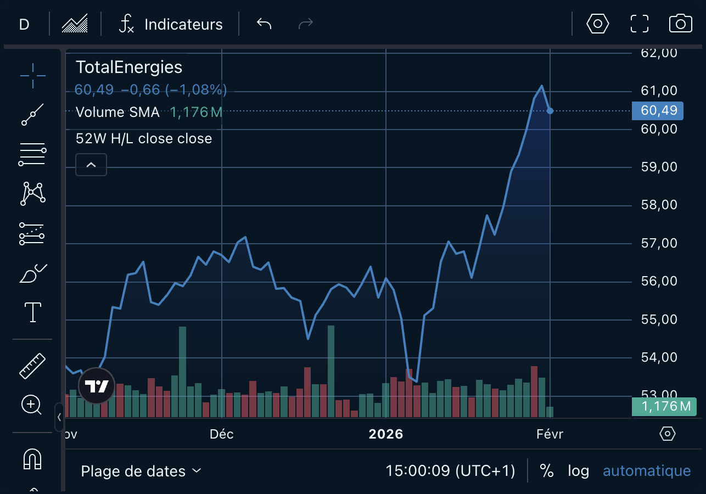Click the automatique scale link
The width and height of the screenshot is (706, 494).
(x=647, y=471)
